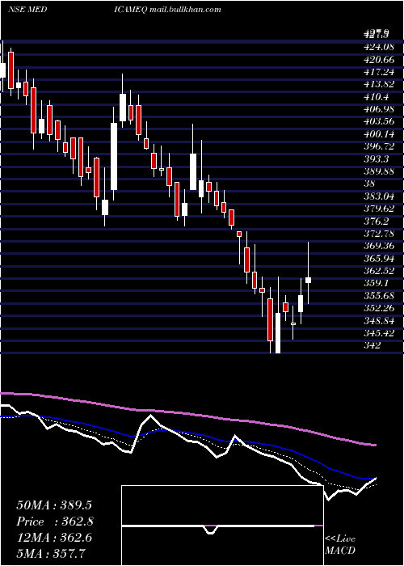Click the 410.4 price axis label

[x=376, y=97]
